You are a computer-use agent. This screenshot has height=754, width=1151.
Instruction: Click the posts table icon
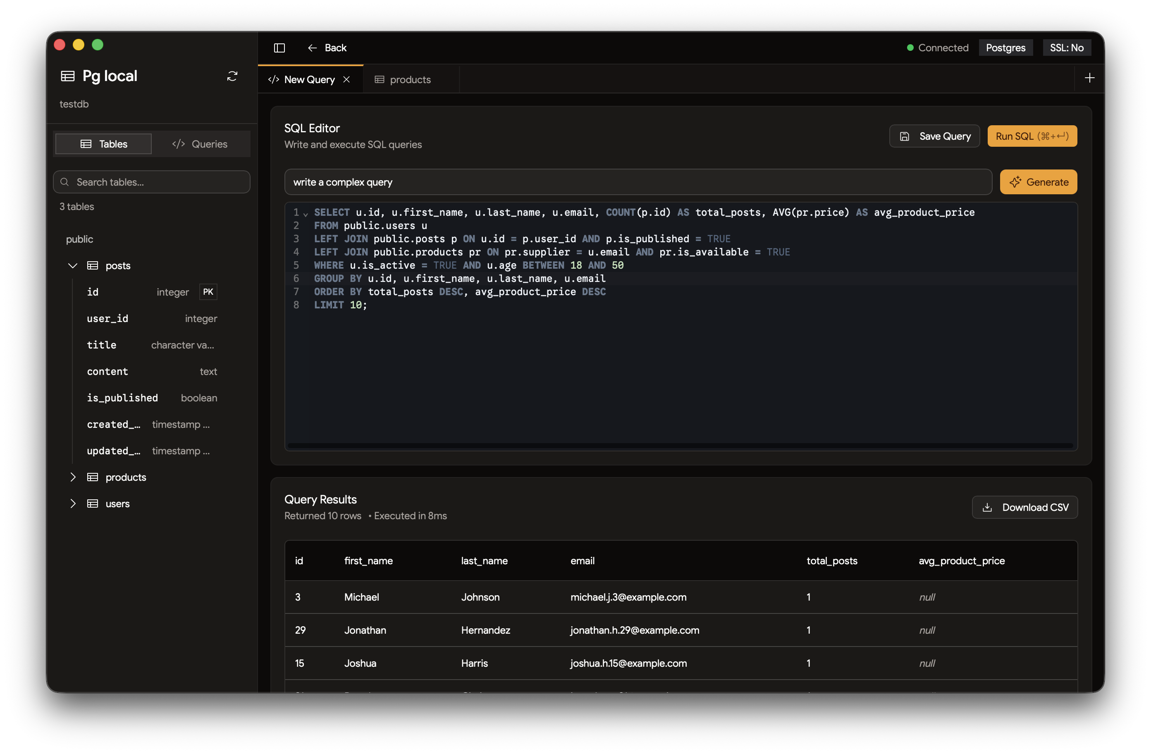92,265
